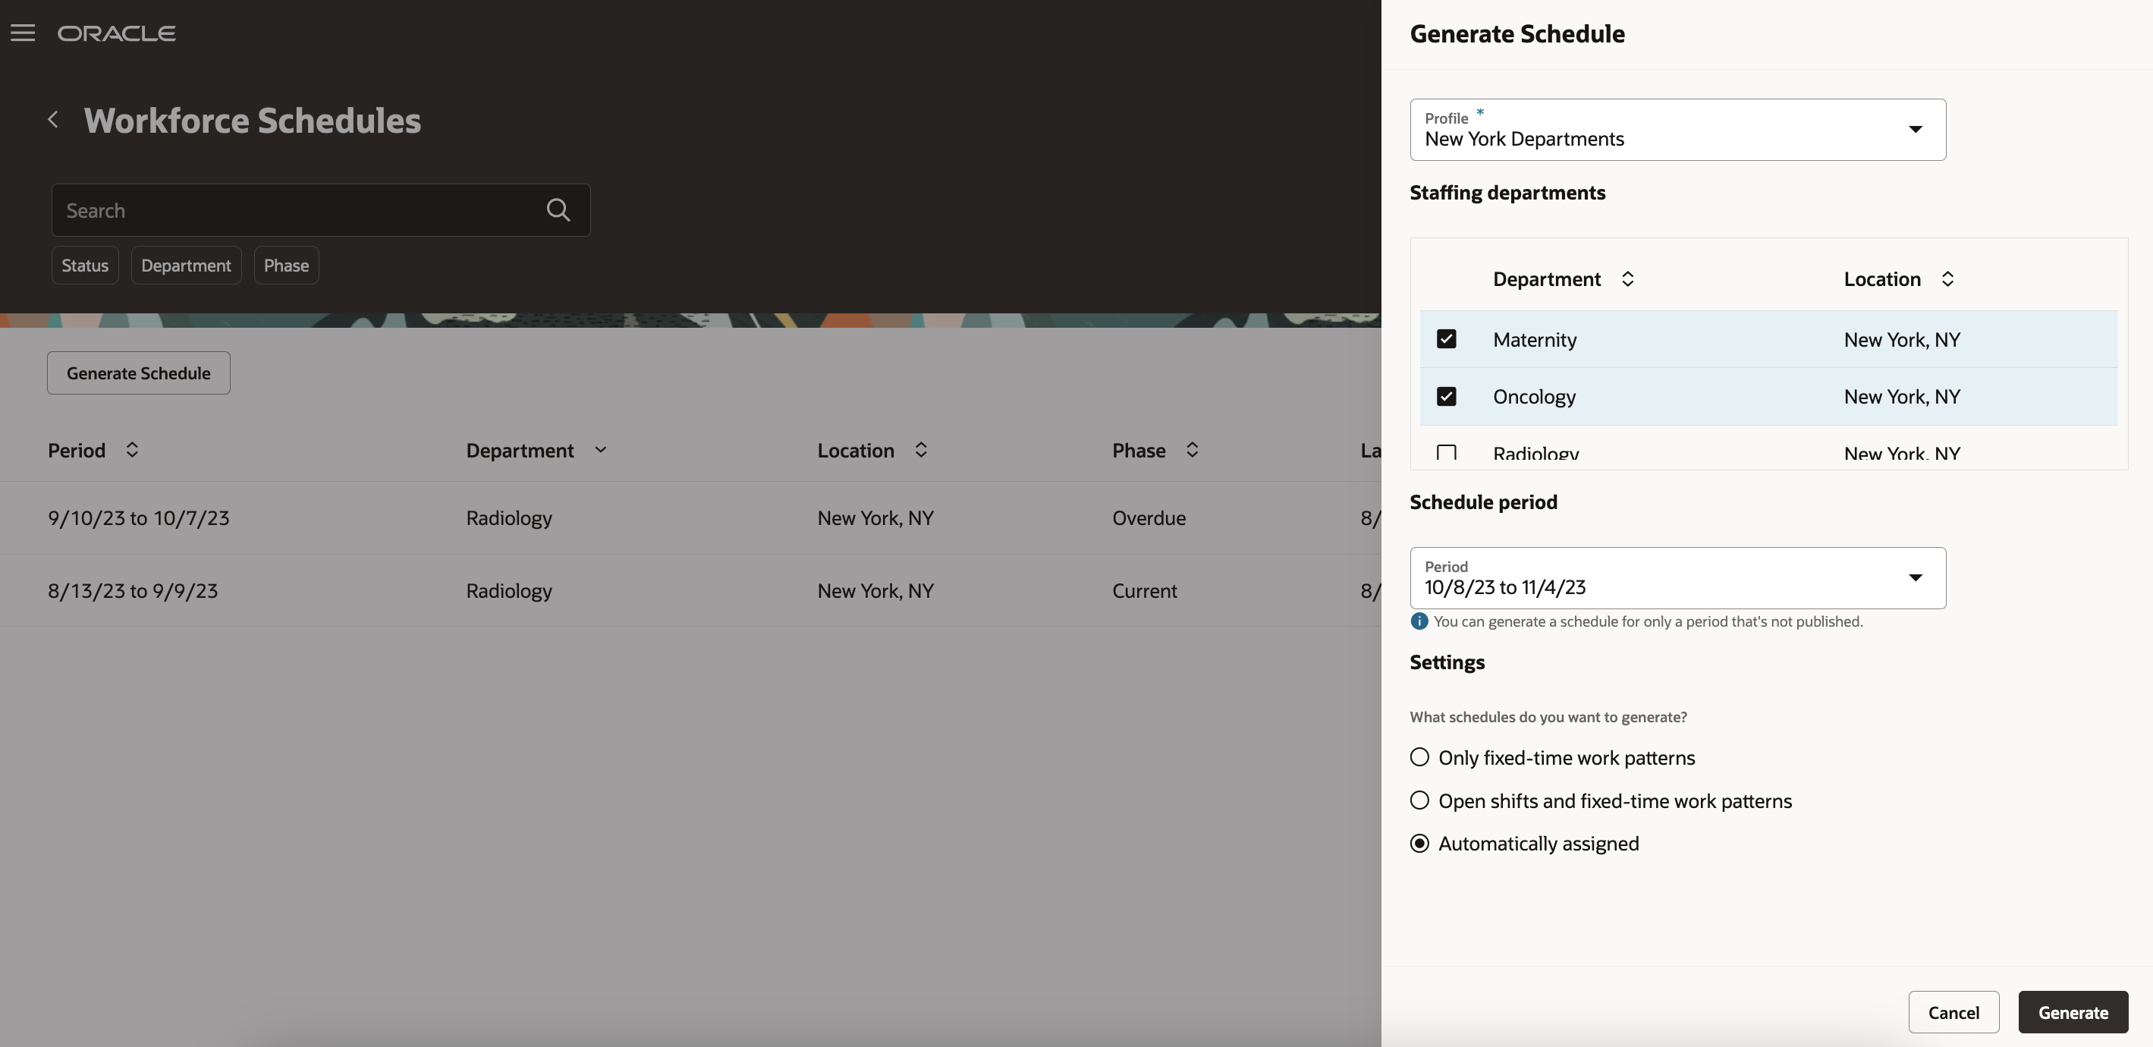
Task: Open the Phase filter
Action: tap(286, 265)
